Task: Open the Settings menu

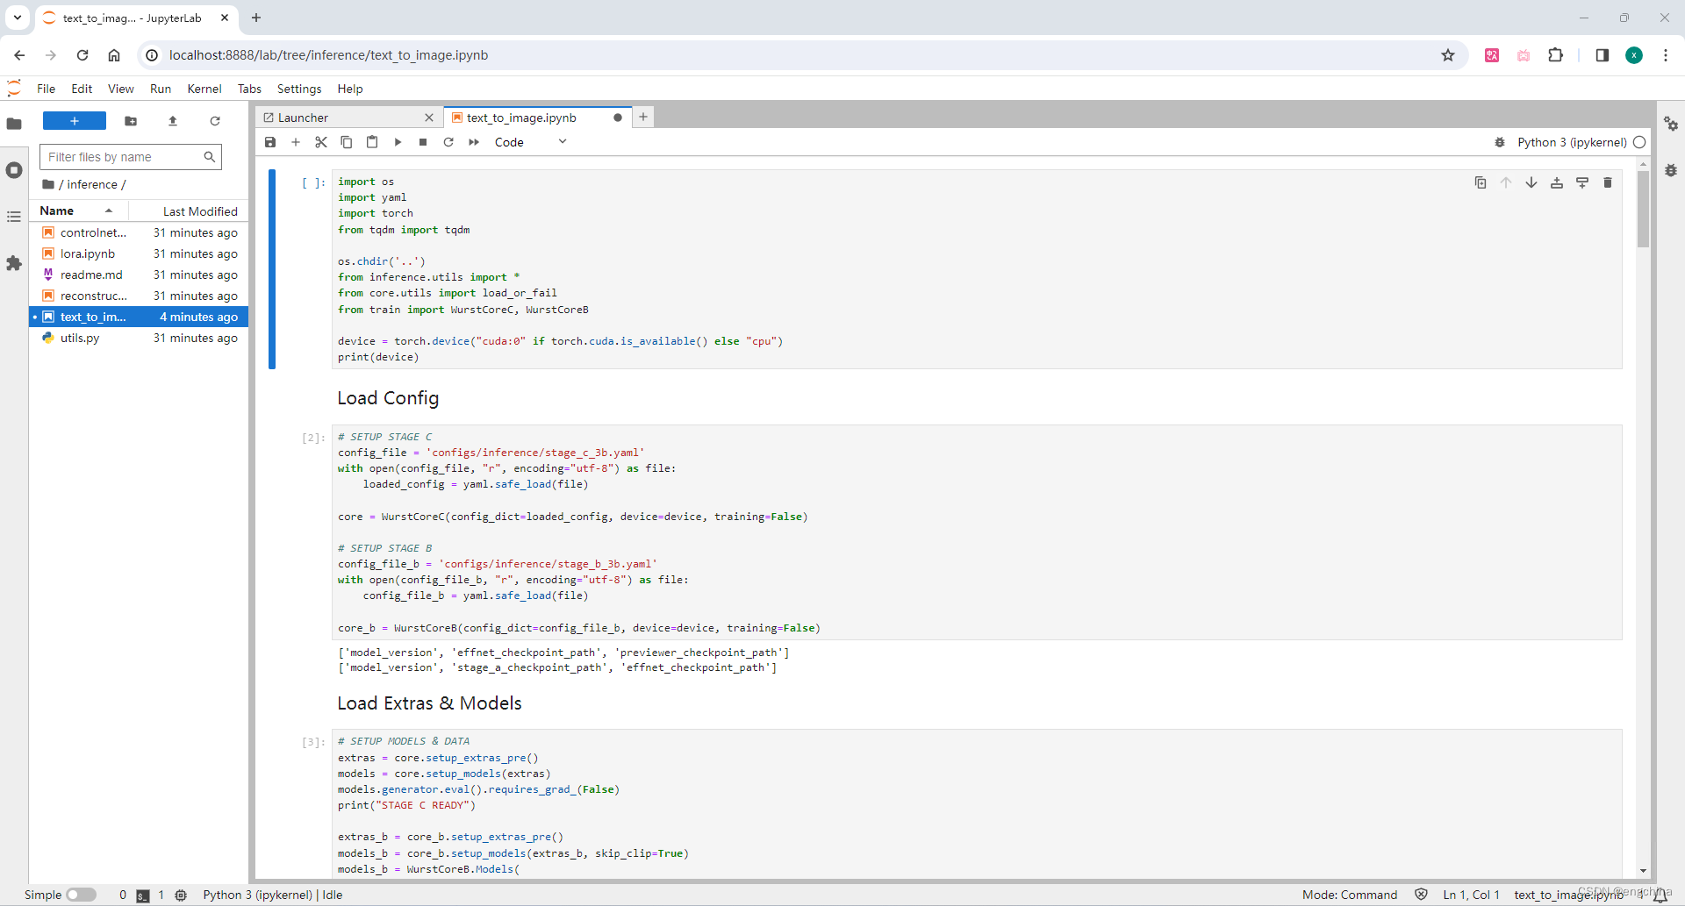Action: point(299,89)
